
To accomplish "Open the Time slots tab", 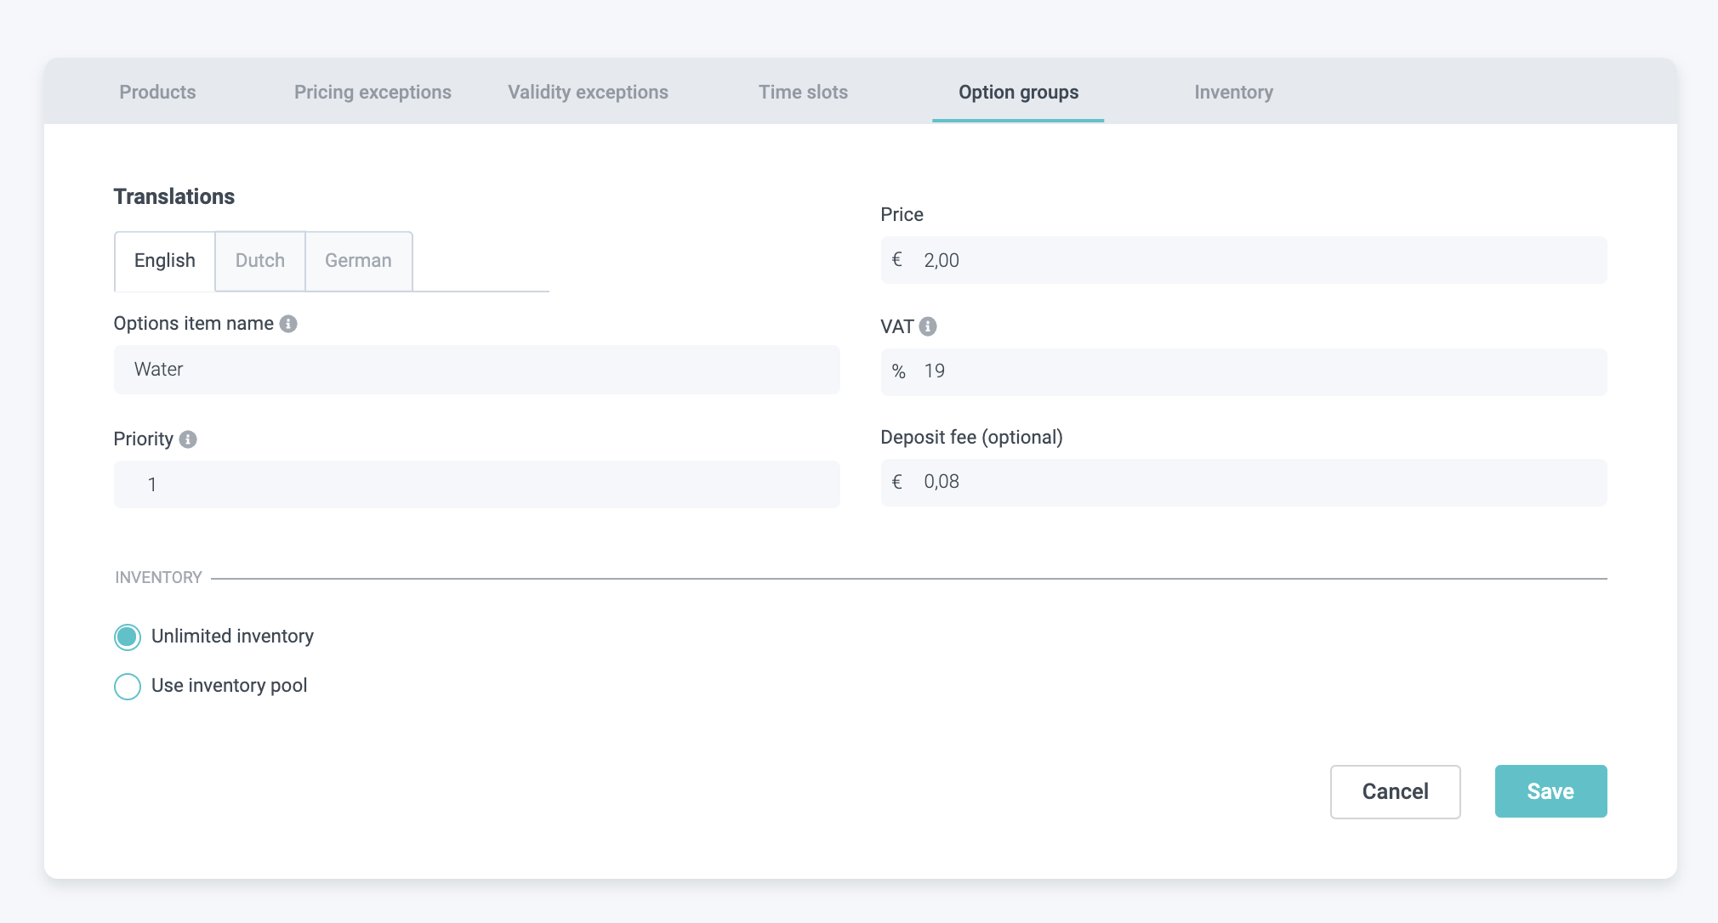I will click(803, 92).
